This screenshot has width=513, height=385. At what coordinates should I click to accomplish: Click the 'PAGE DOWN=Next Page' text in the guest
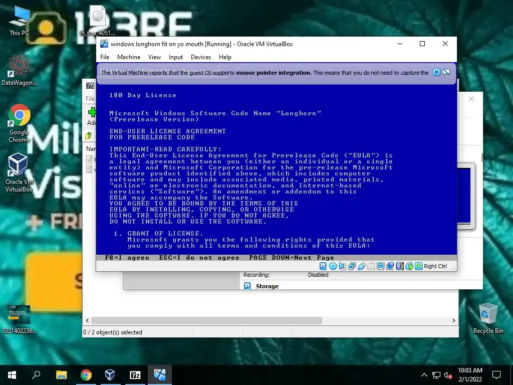[x=292, y=258]
